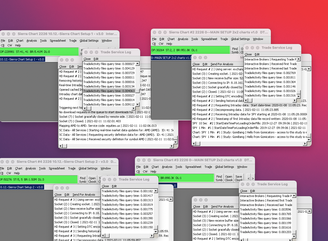Open Chart menu in Sierra Chart Setup 1 window
This screenshot has width=328, height=241.
click(20, 41)
